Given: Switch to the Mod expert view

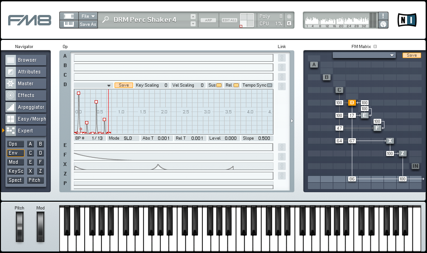Looking at the screenshot, I should pyautogui.click(x=15, y=162).
